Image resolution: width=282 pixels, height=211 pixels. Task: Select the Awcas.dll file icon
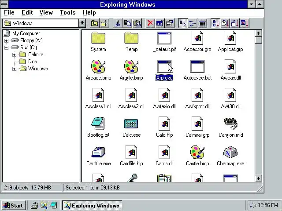(x=230, y=66)
